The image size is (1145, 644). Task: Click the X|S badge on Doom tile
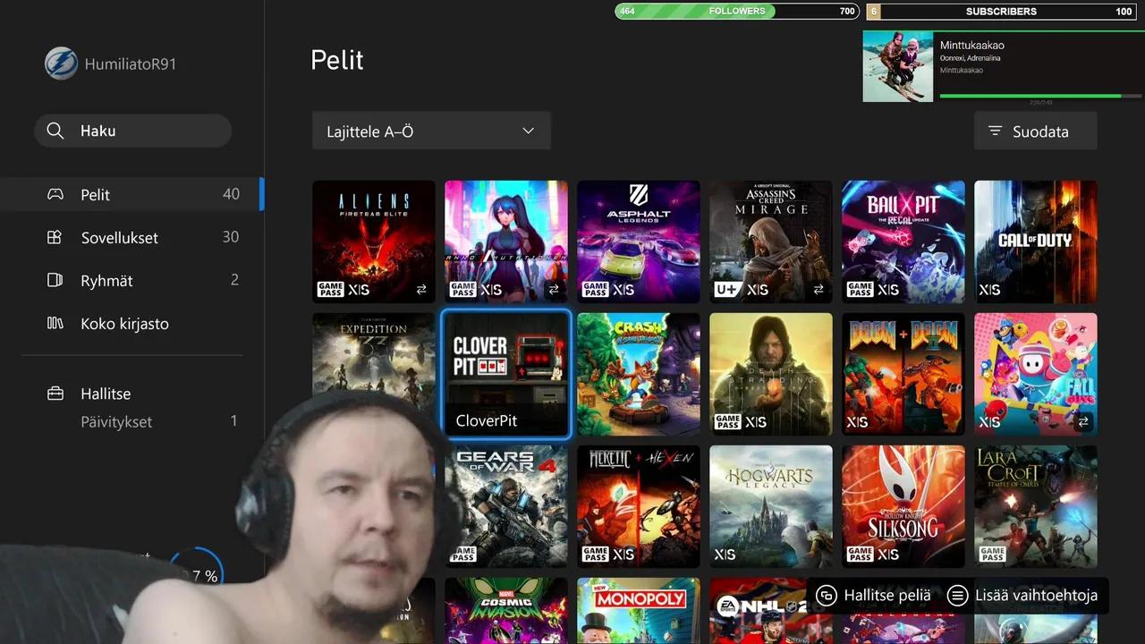(858, 421)
